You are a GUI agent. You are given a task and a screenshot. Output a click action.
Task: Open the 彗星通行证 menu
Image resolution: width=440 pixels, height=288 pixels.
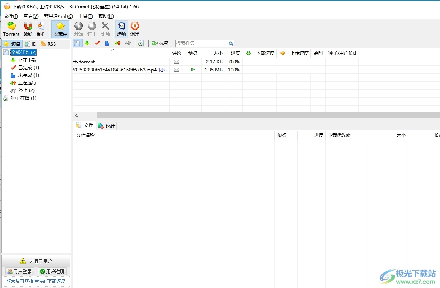[x=59, y=16]
